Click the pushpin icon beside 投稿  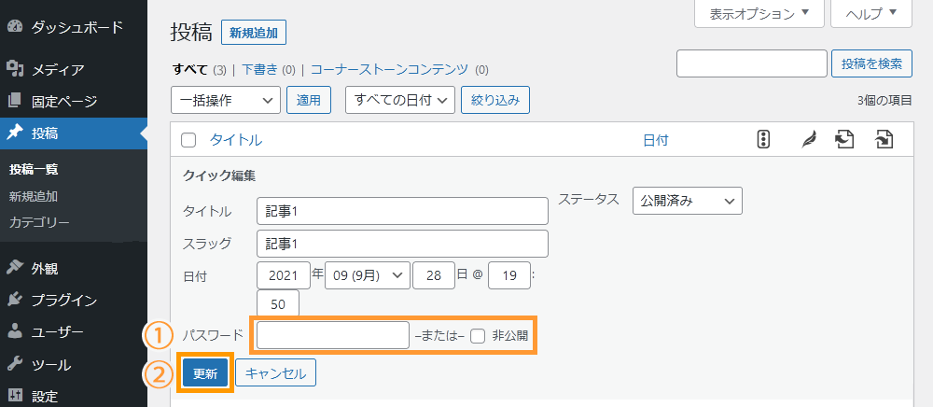point(15,133)
